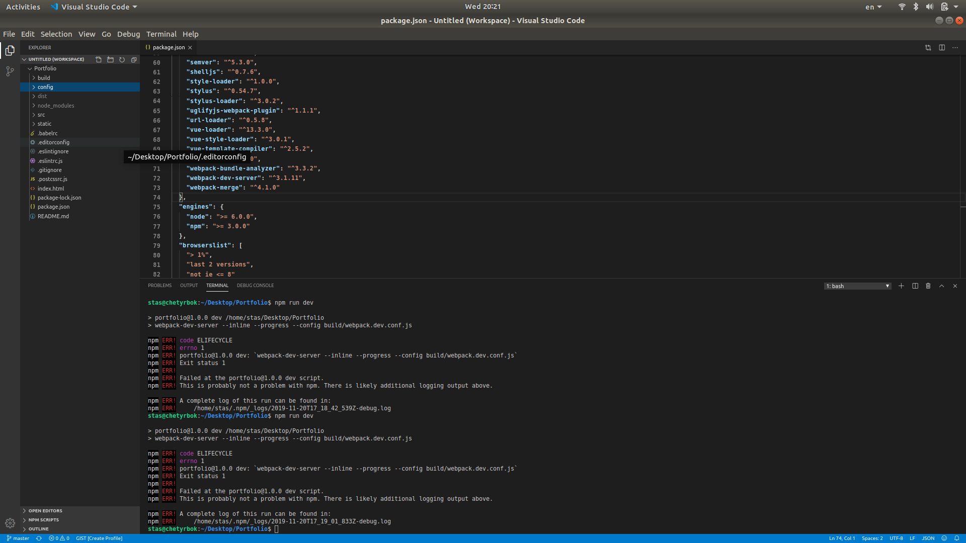Open errors and warnings count in status bar
Screen dimensions: 966x543
pos(59,538)
